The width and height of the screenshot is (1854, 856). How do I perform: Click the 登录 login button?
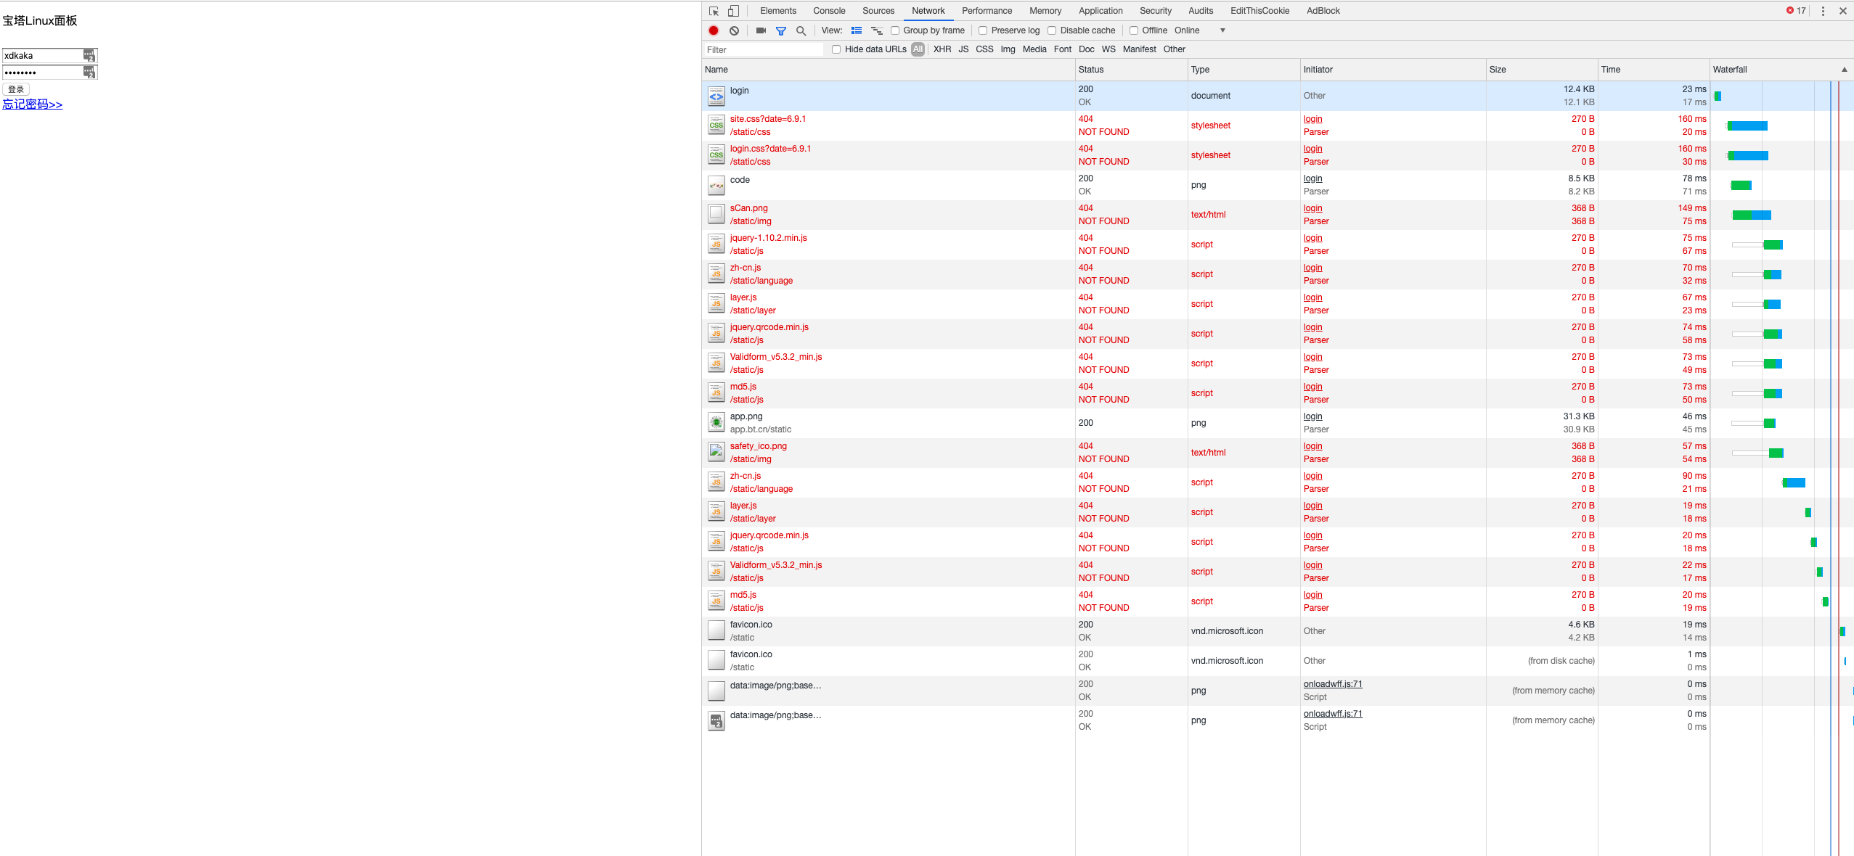click(15, 89)
